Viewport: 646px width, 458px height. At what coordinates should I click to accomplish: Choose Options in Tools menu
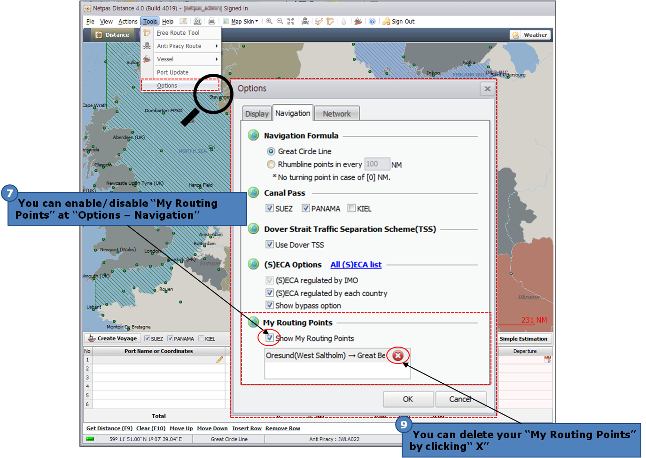(x=181, y=86)
